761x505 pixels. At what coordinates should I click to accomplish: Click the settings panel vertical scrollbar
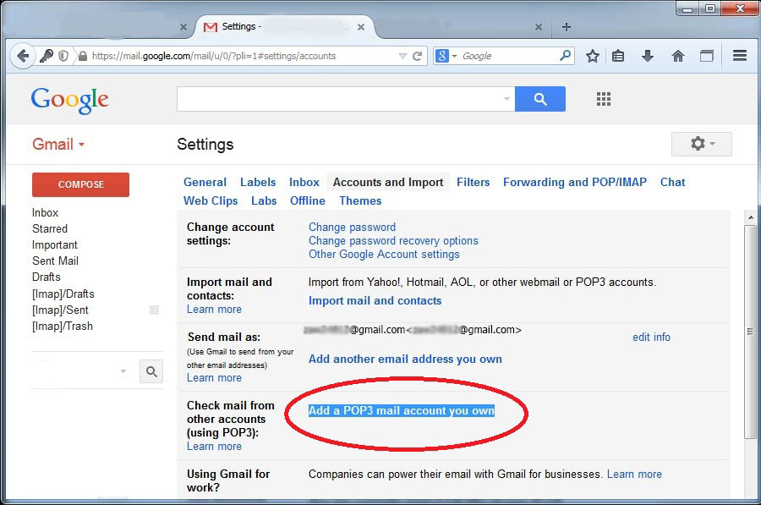pyautogui.click(x=750, y=332)
